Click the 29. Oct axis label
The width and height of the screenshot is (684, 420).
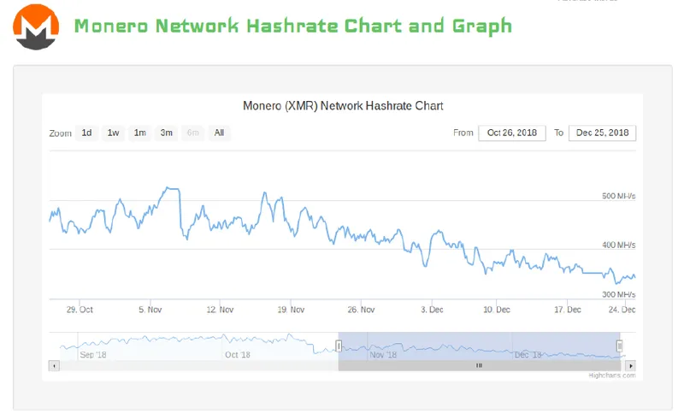click(80, 310)
